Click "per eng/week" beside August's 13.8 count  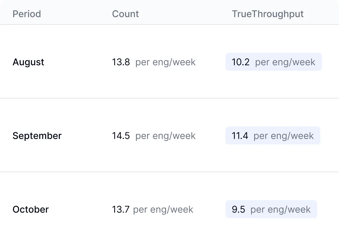[x=165, y=62]
